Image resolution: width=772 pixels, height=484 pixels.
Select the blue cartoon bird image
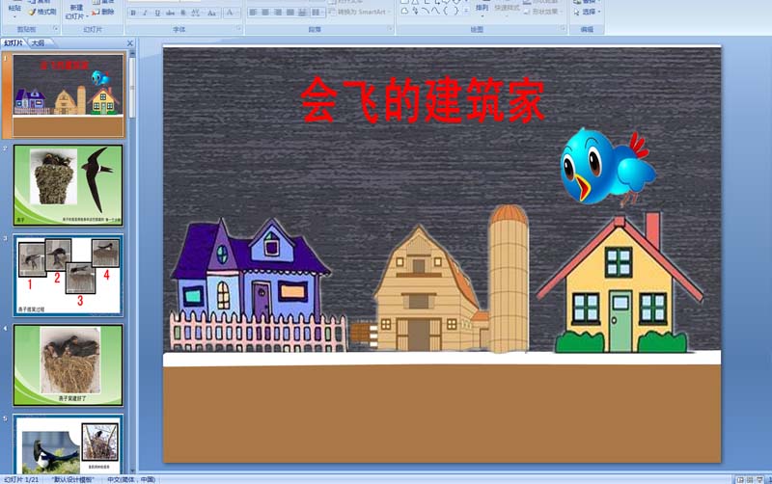click(608, 166)
